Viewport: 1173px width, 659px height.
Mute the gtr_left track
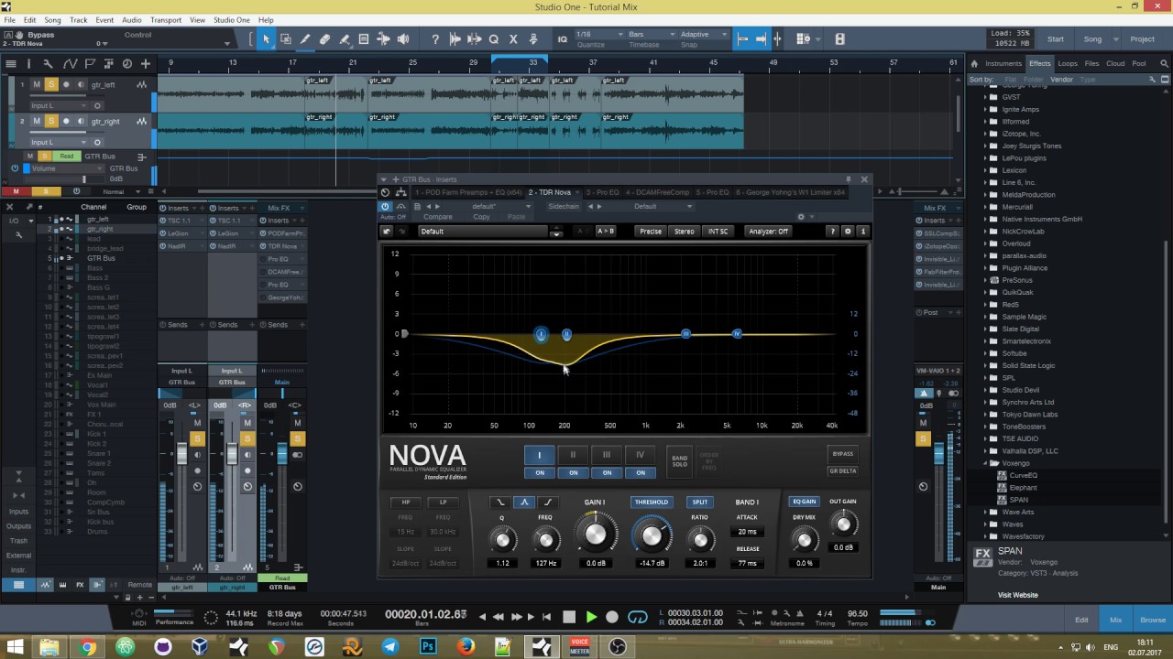click(37, 84)
